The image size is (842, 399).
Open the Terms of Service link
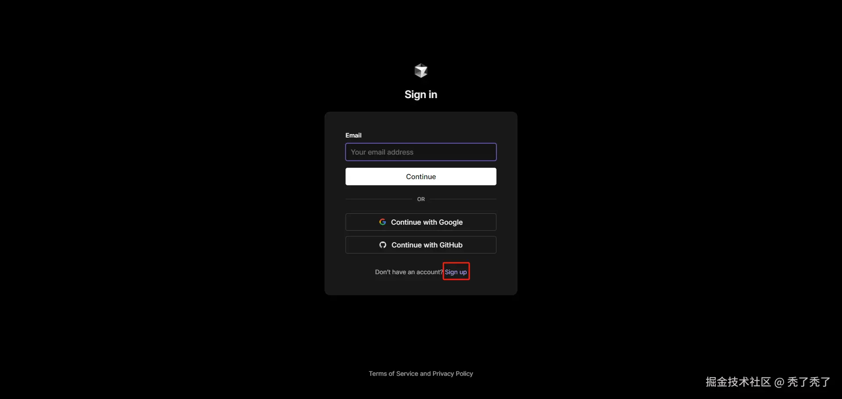pyautogui.click(x=393, y=374)
